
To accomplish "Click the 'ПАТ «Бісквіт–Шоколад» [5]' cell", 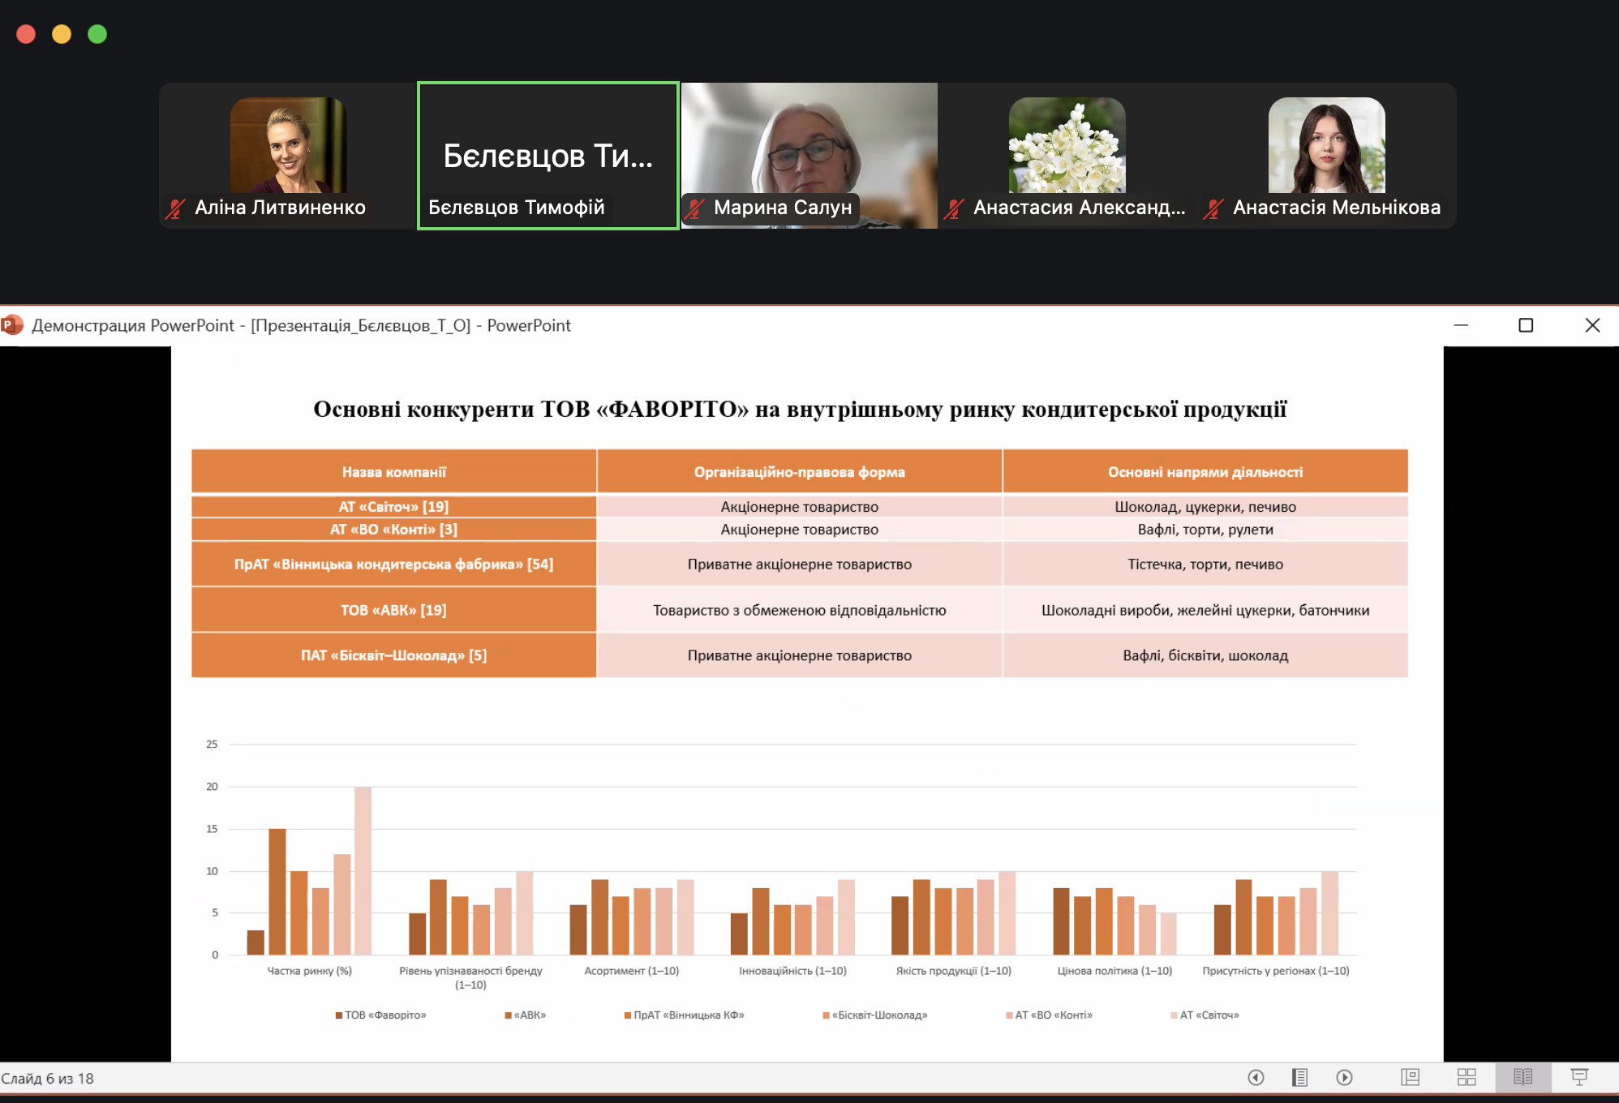I will click(x=394, y=655).
